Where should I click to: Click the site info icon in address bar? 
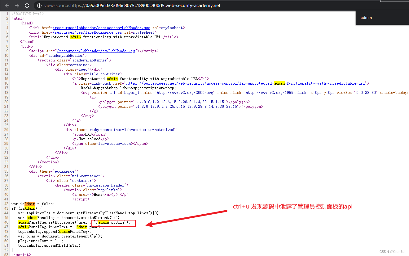[x=39, y=6]
